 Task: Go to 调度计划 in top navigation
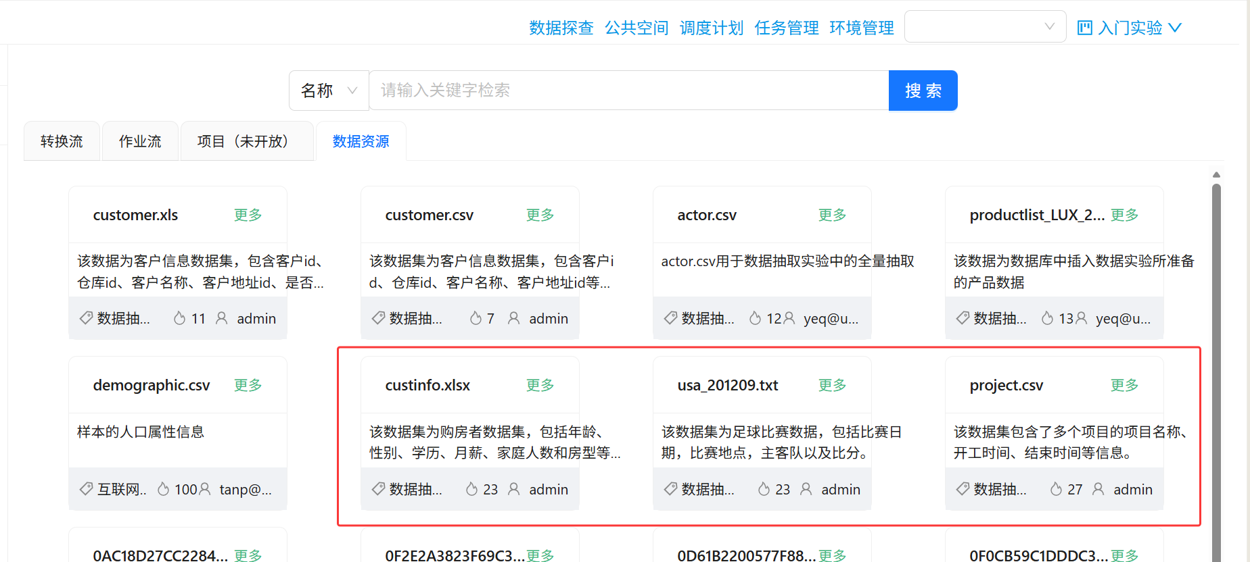click(711, 28)
